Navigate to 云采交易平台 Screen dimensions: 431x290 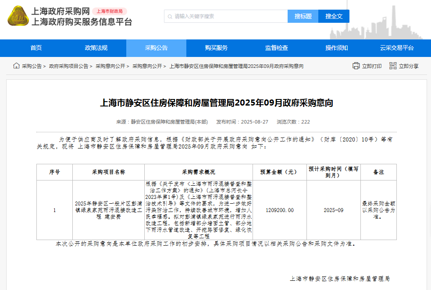[396, 48]
